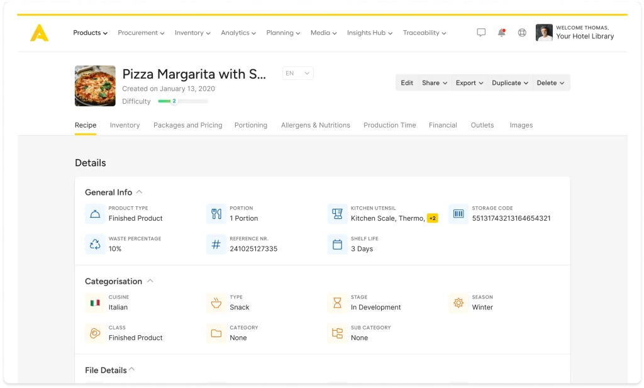Screen dimensions: 644x388
Task: Switch to the Packages and Pricing tab
Action: pos(187,125)
